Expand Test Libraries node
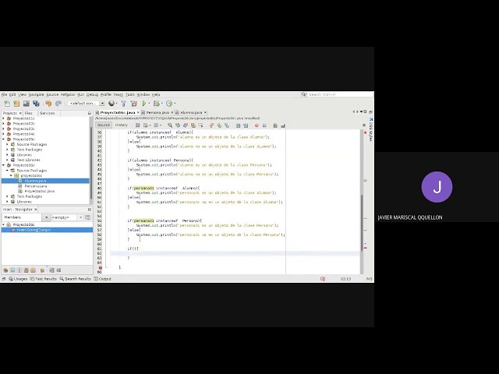 coord(8,160)
